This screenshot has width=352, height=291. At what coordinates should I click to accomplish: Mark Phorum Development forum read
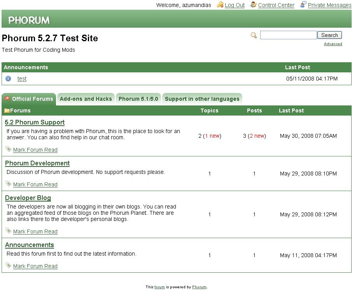click(35, 184)
